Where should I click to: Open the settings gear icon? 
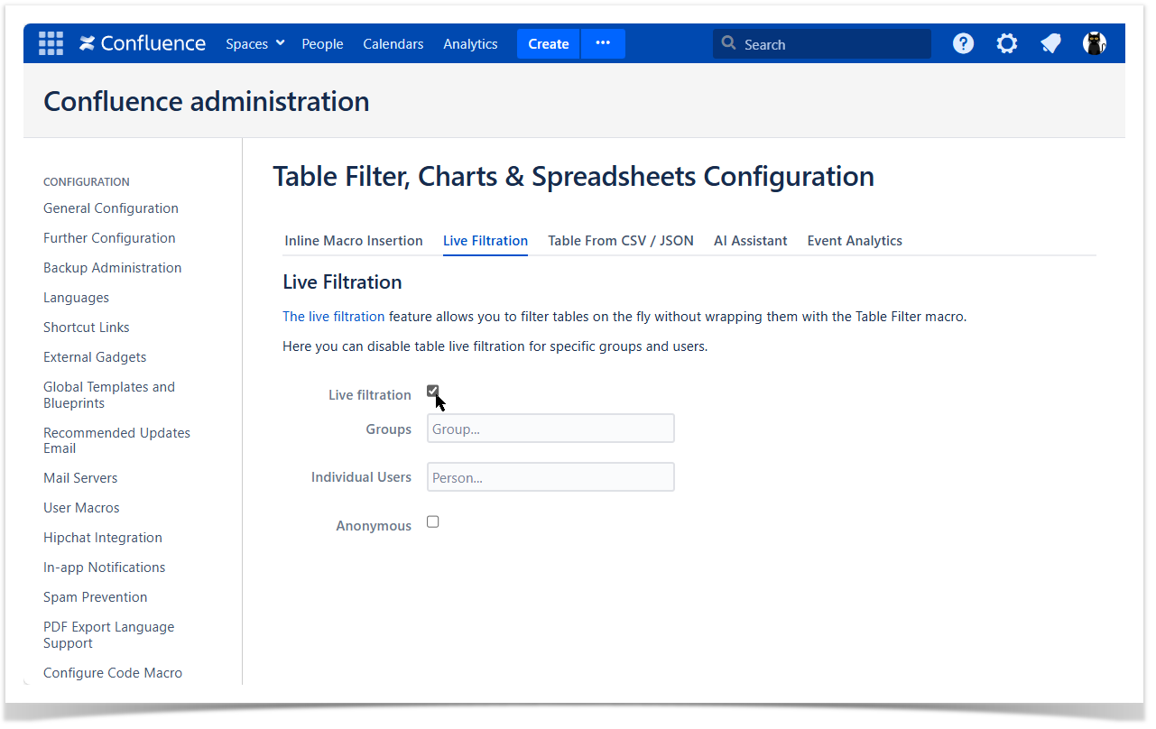1006,43
